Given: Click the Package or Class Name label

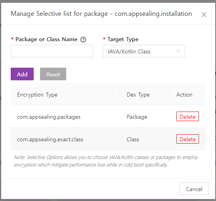Looking at the screenshot, I should click(x=46, y=39).
